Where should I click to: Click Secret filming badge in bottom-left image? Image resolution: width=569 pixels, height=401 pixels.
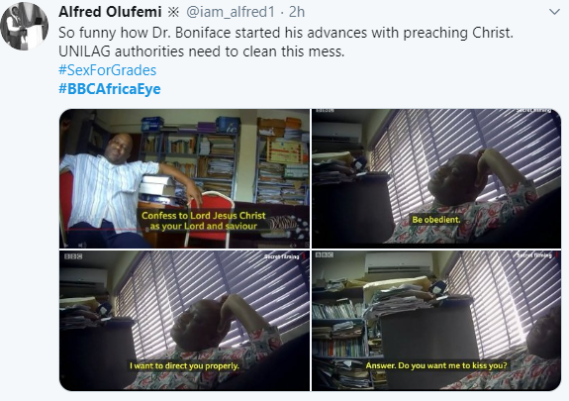(283, 256)
